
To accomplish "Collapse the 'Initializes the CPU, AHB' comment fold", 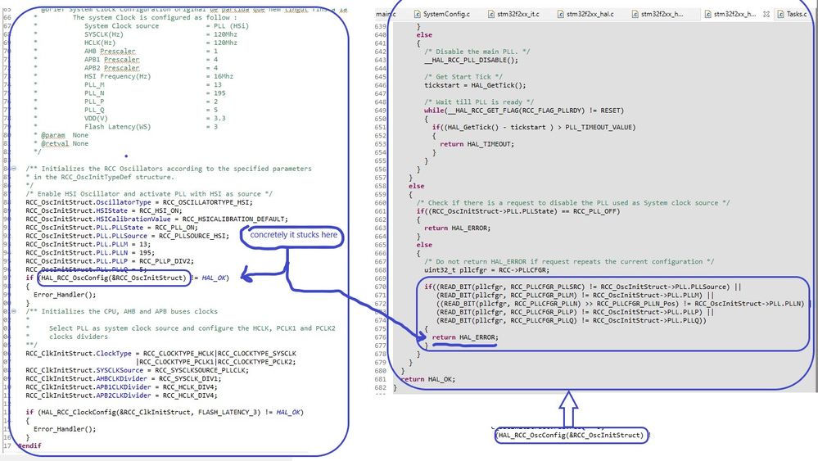I will click(x=14, y=311).
